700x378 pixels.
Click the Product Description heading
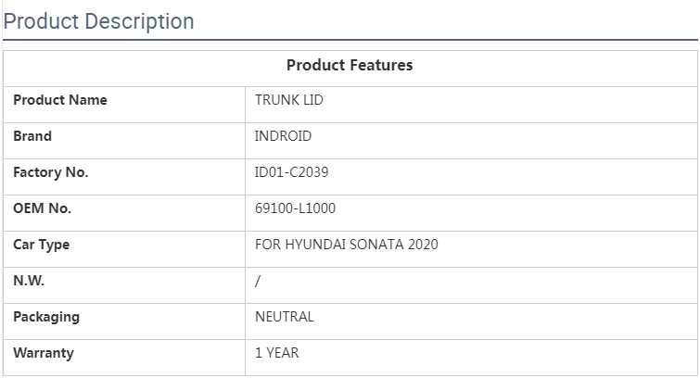[x=99, y=21]
